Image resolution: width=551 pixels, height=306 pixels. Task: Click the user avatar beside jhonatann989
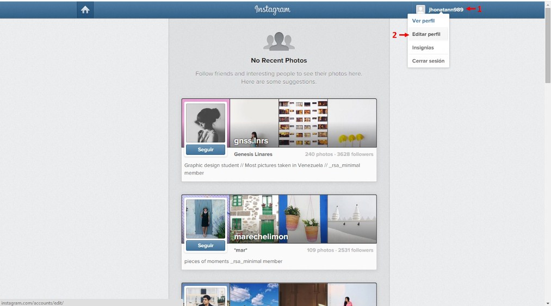tap(420, 9)
